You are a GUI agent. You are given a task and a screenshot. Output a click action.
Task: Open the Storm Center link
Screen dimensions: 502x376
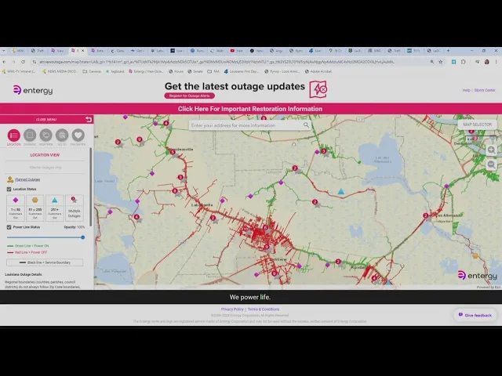coord(485,90)
